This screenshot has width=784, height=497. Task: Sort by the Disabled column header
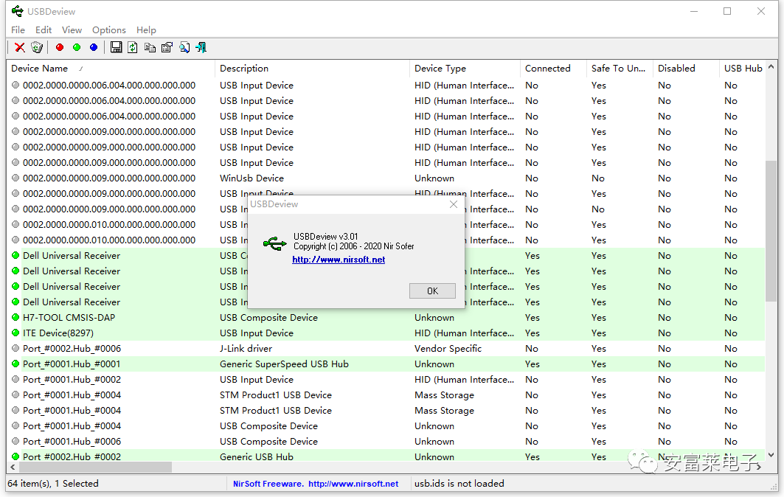click(687, 69)
